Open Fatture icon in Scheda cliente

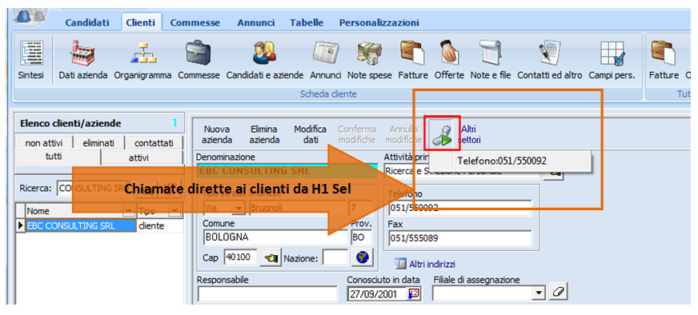coord(413,61)
